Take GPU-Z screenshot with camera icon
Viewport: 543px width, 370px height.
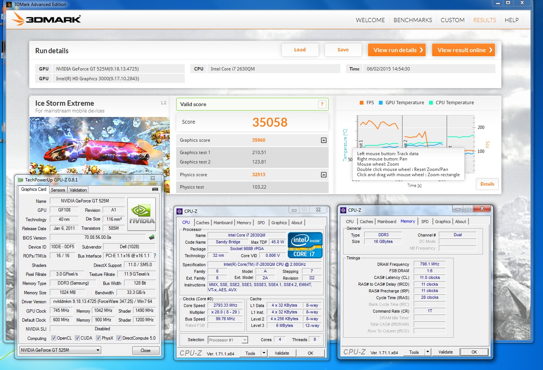(x=155, y=189)
